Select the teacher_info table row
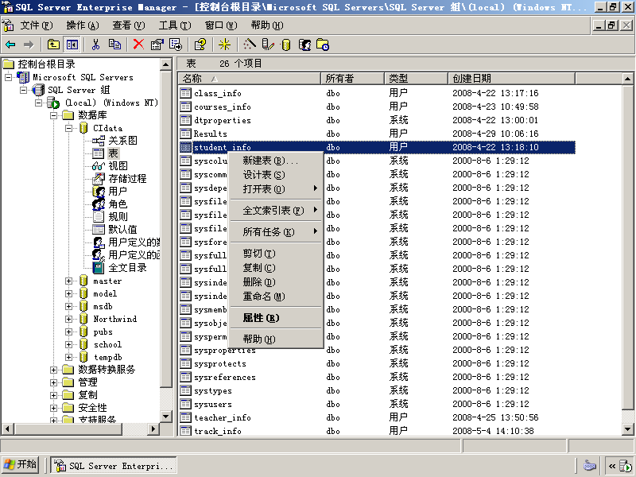The image size is (636, 477). coord(223,418)
